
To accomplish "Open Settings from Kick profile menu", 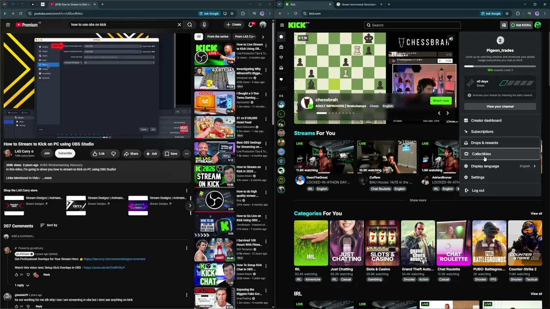I will (x=500, y=177).
